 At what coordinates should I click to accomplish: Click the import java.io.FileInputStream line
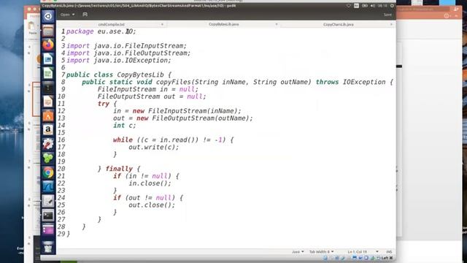point(126,46)
